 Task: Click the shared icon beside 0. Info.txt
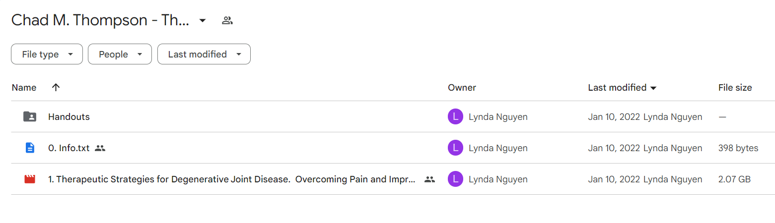point(100,148)
